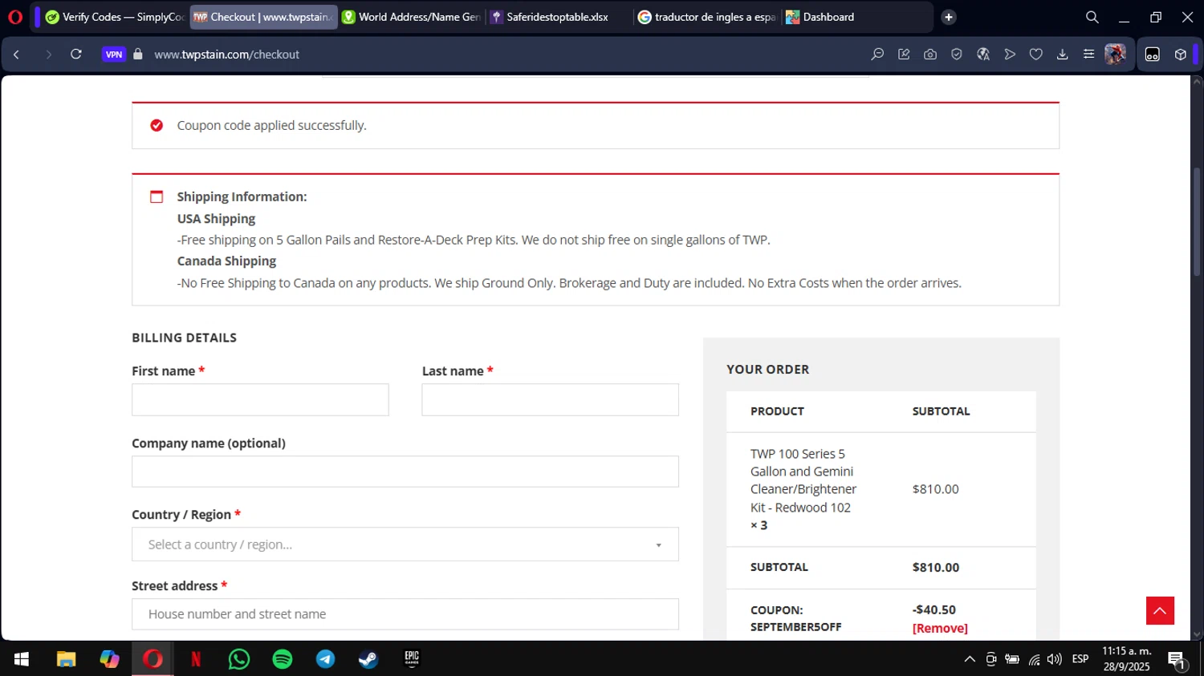The height and width of the screenshot is (676, 1204).
Task: Focus the First name field
Action: coord(260,399)
